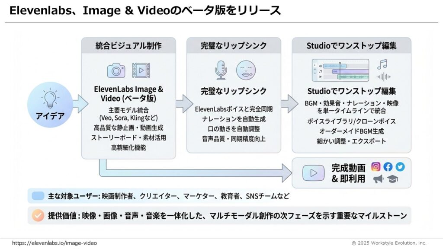Click the microphone icon in the lip sync section
Viewport: 443px width, 249px height.
(221, 70)
